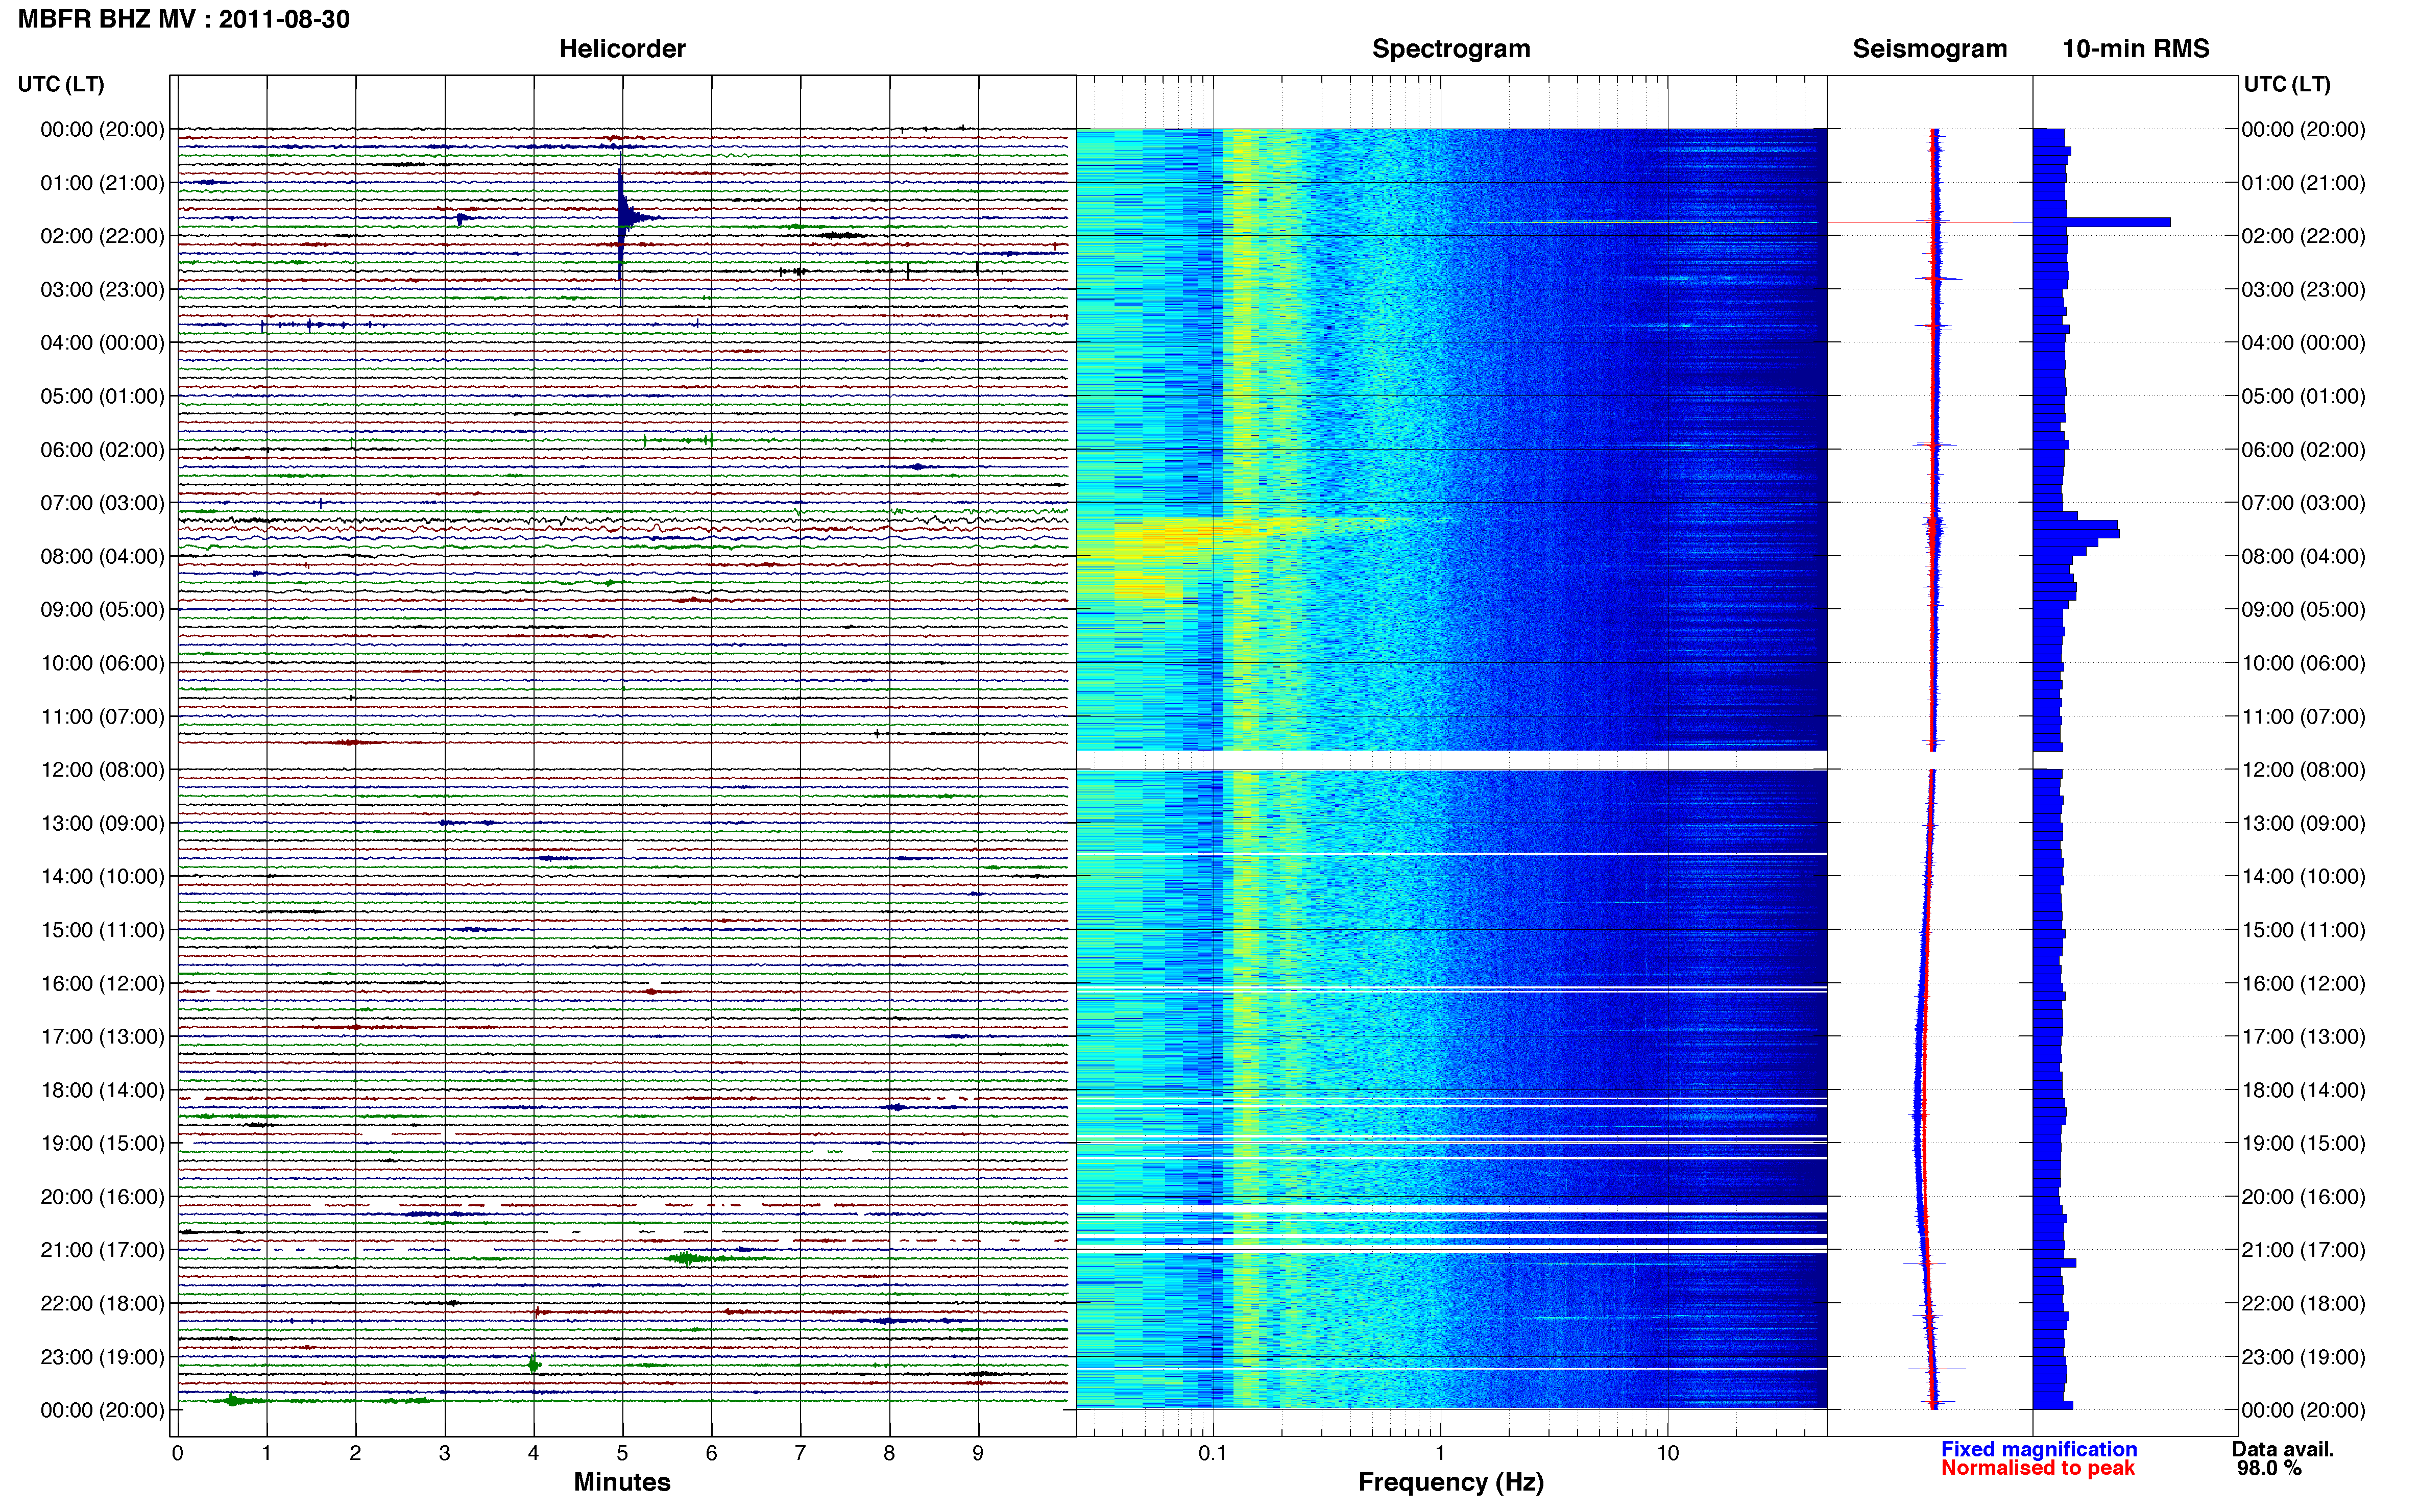Click the left "22:00 (18:00)" time label
This screenshot has height=1512, width=2420.
tap(102, 1304)
